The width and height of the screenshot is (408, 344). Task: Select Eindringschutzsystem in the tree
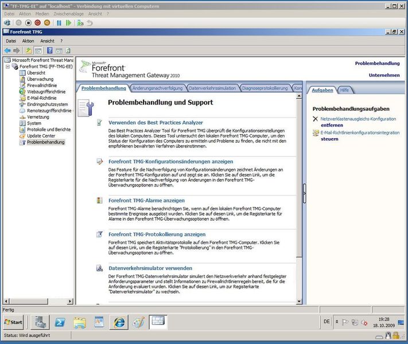pyautogui.click(x=48, y=104)
